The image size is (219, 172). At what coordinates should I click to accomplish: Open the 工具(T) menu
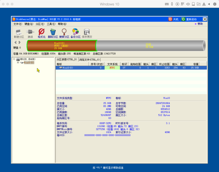(51, 24)
